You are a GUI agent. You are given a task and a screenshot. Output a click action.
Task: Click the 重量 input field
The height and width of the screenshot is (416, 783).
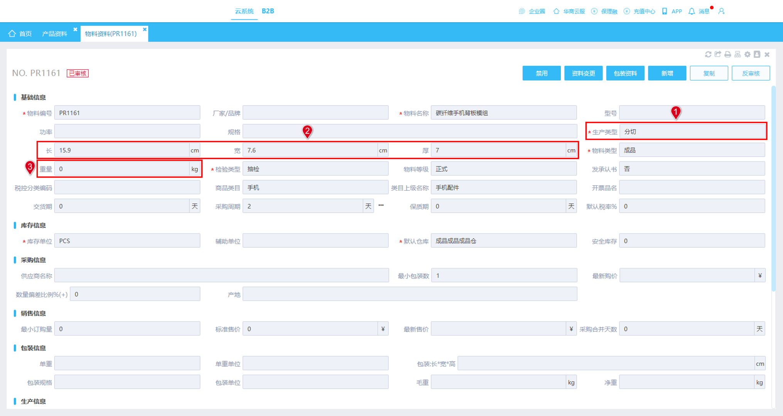[x=122, y=169]
